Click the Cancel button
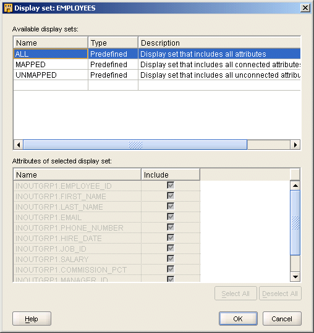 pos(282,319)
